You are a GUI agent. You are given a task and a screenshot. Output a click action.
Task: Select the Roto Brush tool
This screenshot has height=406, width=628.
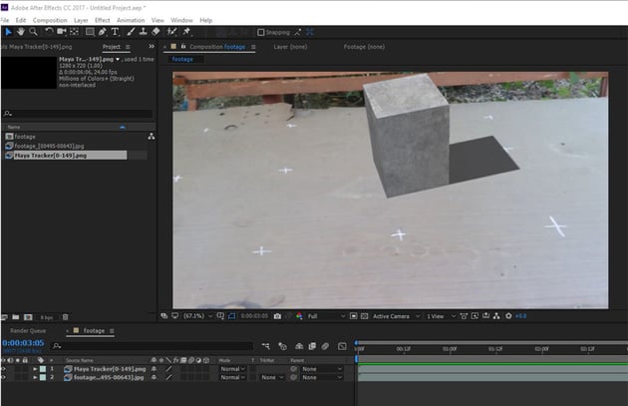pos(171,32)
